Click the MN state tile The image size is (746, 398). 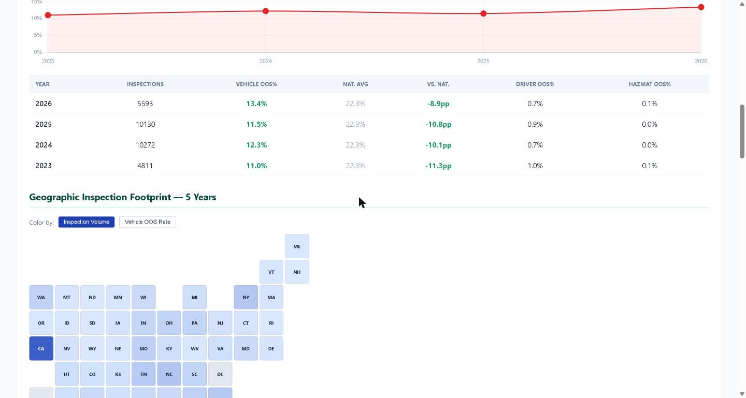[118, 297]
